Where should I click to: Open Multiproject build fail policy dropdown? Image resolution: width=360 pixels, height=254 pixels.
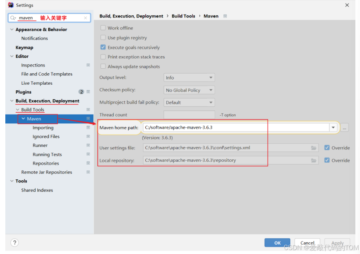(x=189, y=102)
